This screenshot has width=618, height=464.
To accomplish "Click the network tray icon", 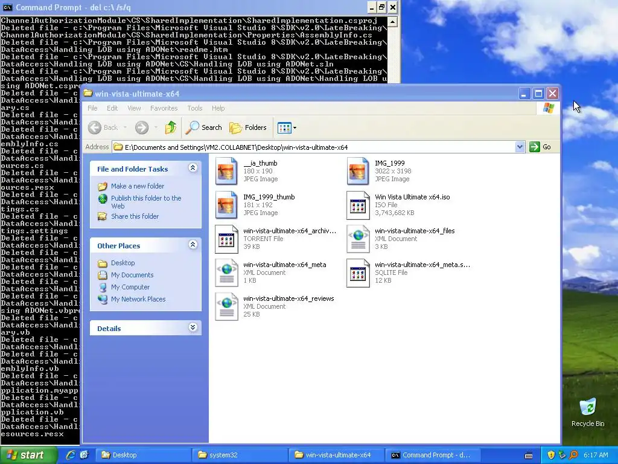I will pos(562,455).
